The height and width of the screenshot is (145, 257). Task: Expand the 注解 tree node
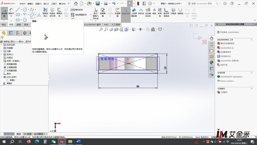click(x=2, y=51)
